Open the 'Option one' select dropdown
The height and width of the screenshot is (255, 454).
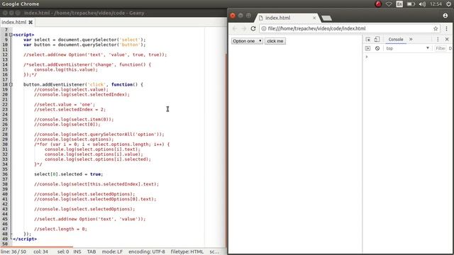[247, 41]
